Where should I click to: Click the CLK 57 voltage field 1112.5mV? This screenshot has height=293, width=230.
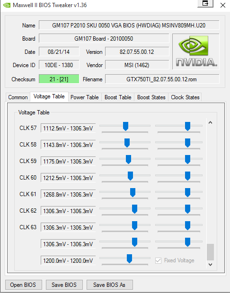pos(68,129)
